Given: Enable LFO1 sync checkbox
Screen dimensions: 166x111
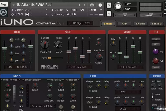Looking at the screenshot, I should 90,91.
